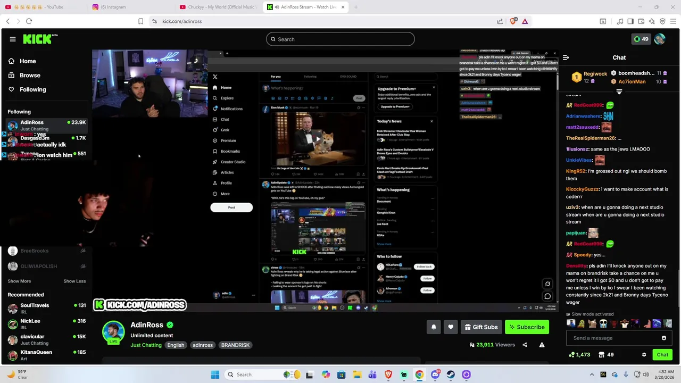The width and height of the screenshot is (681, 383).
Task: Click the green Subscribe button
Action: (527, 327)
